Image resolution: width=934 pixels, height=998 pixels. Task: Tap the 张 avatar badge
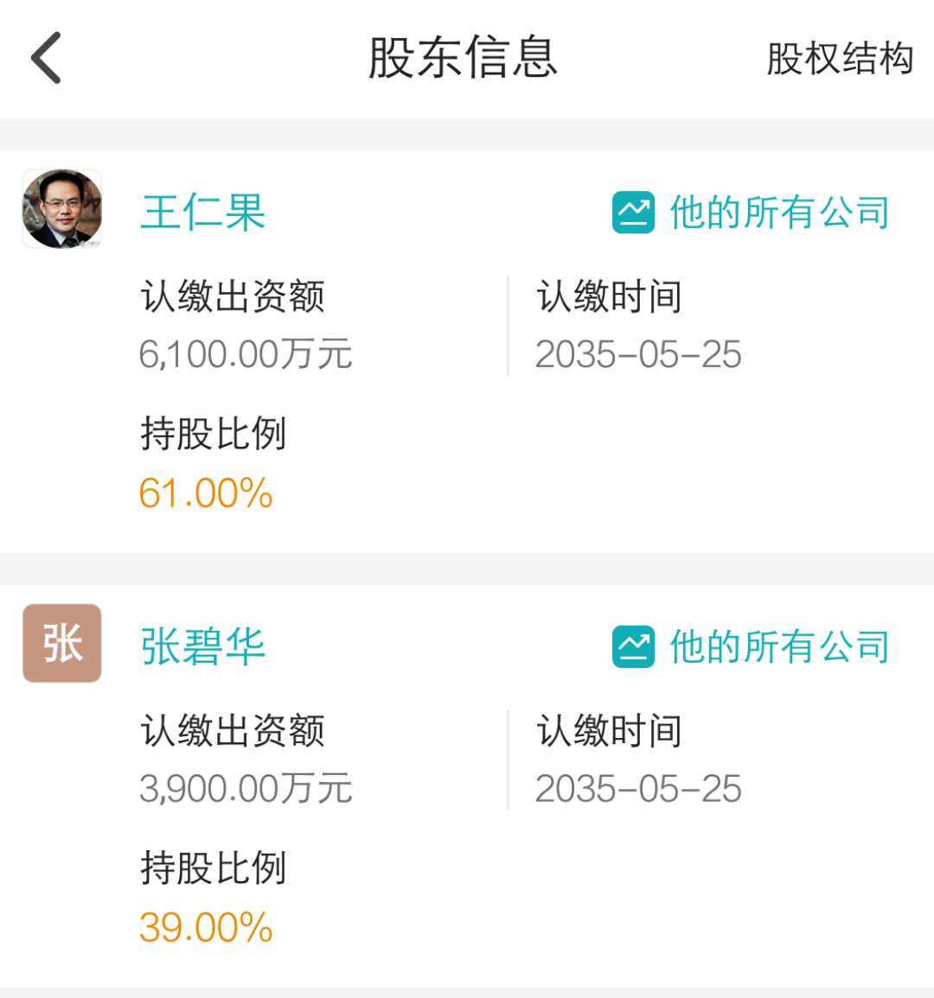61,644
